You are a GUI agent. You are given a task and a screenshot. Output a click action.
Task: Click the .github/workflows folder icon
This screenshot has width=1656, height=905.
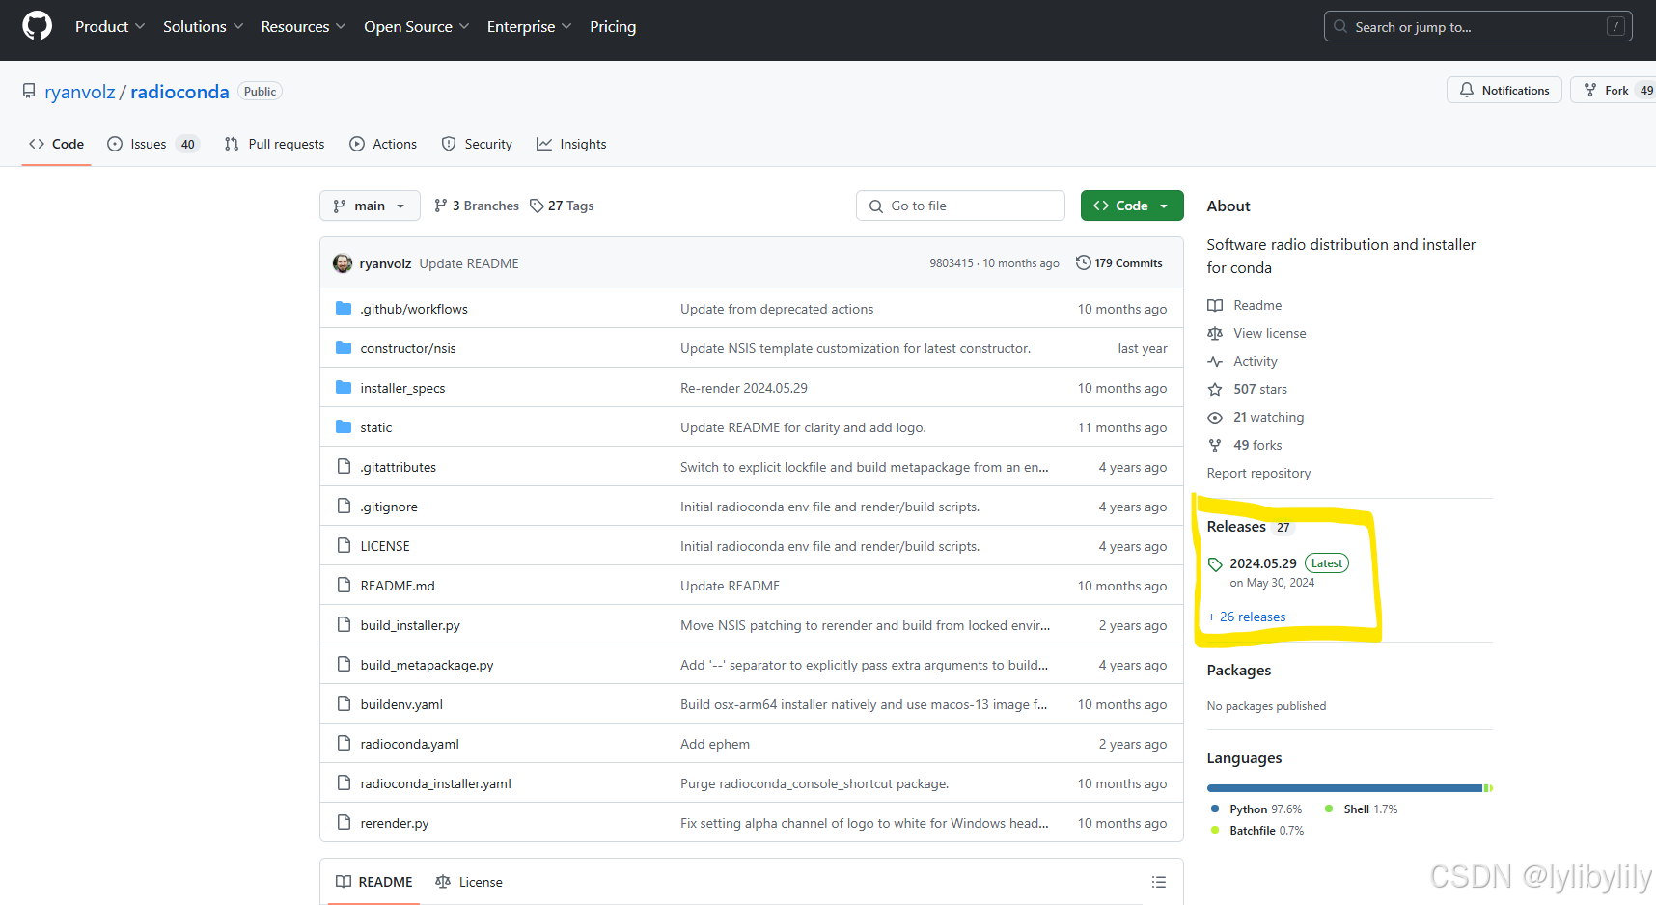(x=344, y=308)
